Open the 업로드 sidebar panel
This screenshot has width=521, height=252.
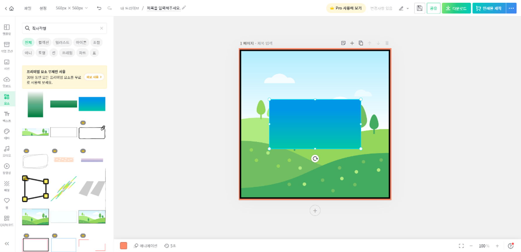(7, 82)
